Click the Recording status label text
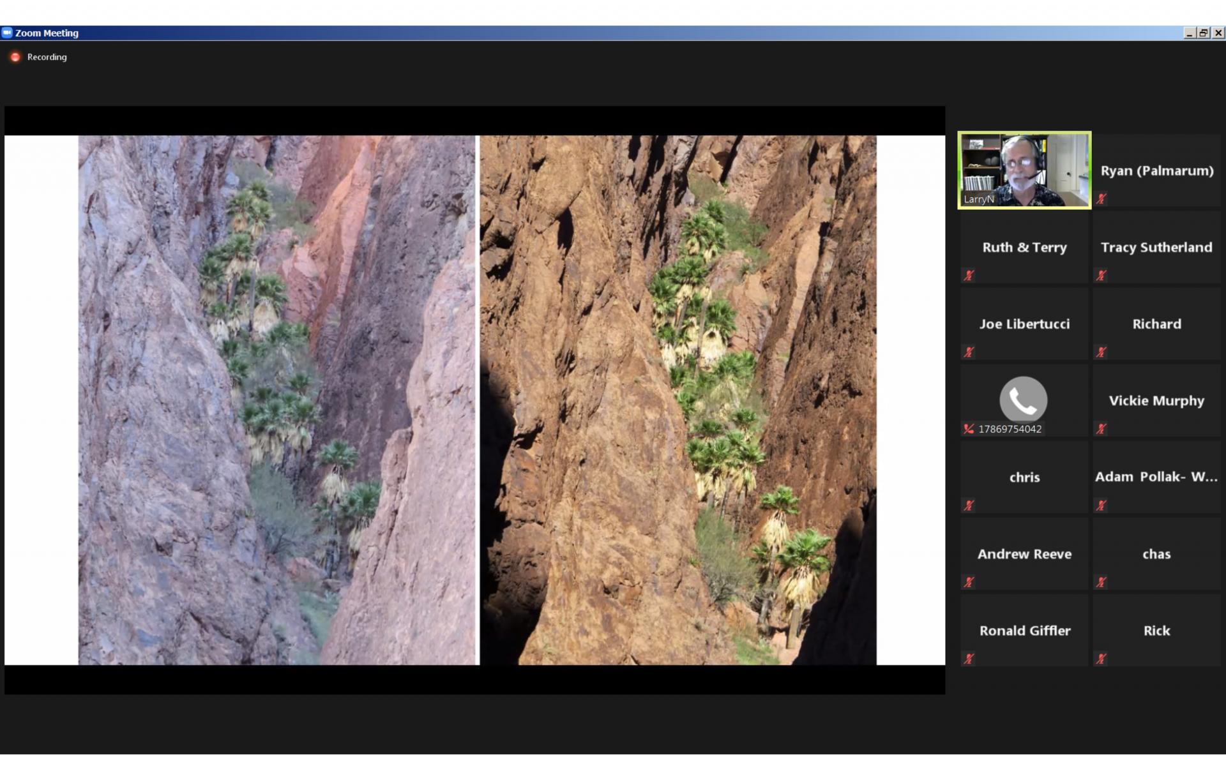 [47, 57]
